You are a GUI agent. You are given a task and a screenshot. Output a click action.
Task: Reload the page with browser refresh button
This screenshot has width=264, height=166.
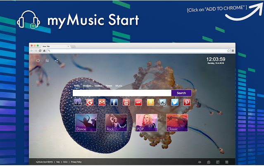pyautogui.click(x=40, y=51)
